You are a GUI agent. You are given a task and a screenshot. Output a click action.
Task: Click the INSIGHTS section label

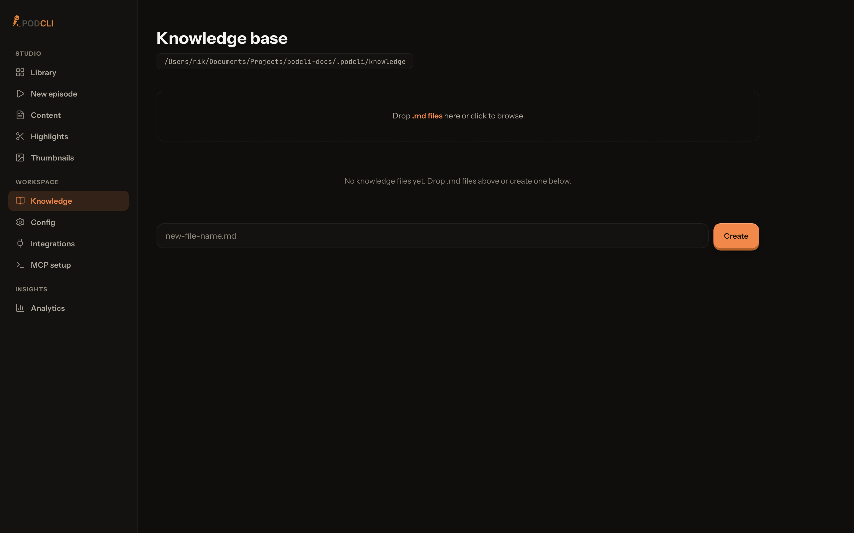point(31,289)
